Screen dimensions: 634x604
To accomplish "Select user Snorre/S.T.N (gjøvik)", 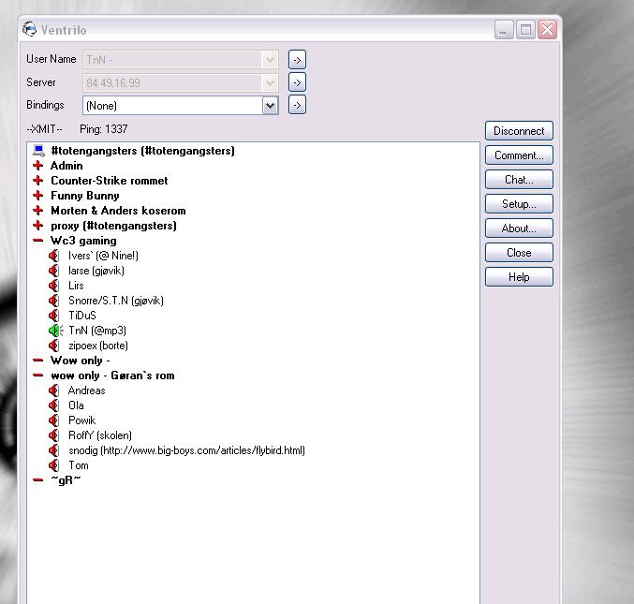I will click(116, 301).
